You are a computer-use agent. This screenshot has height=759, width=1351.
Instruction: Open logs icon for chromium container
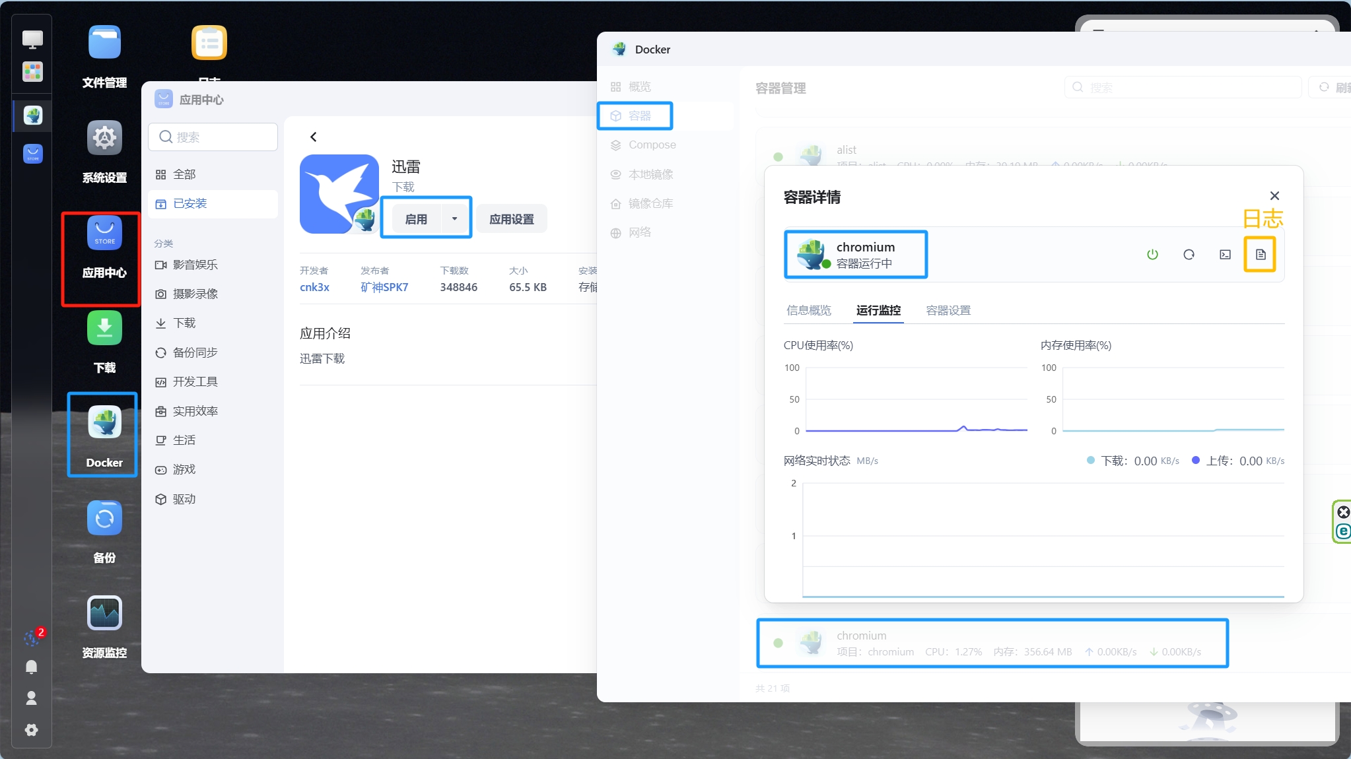point(1261,254)
